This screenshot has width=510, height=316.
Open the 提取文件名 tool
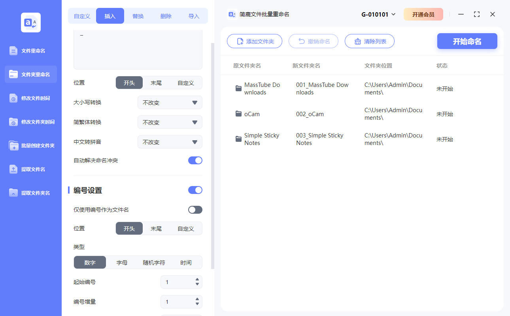pyautogui.click(x=30, y=169)
